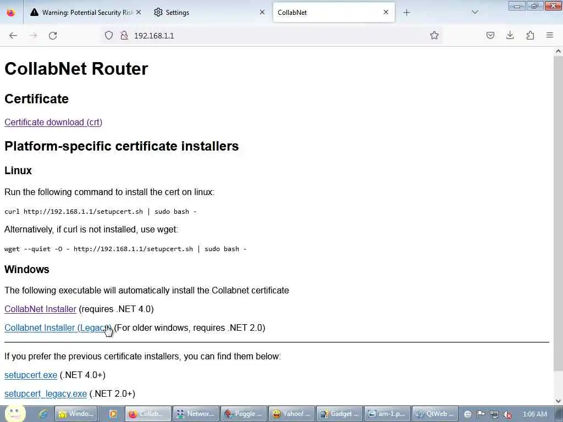Click the curl setupcert.sh command text
Screen dimensions: 563x422
coord(100,212)
